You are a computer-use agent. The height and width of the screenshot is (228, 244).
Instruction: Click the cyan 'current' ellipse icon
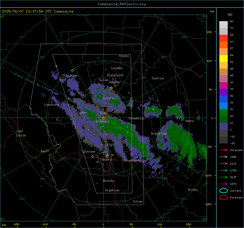pyautogui.click(x=223, y=191)
